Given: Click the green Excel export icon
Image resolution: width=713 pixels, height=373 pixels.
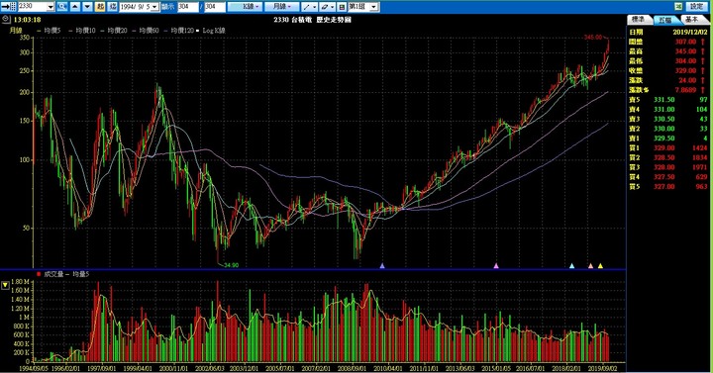Looking at the screenshot, I should point(678,6).
